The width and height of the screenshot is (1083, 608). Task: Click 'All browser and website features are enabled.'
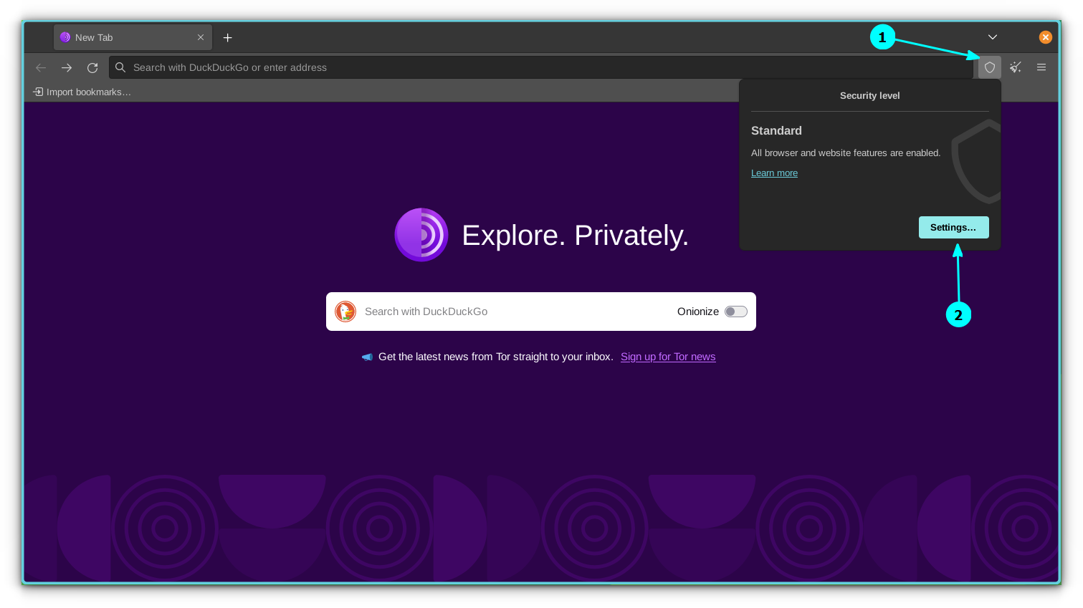point(846,153)
